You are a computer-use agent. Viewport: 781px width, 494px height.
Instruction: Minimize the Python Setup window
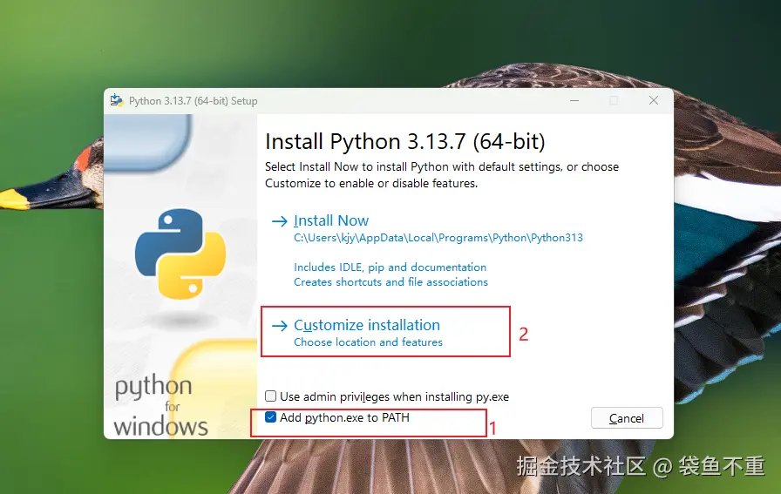(574, 100)
